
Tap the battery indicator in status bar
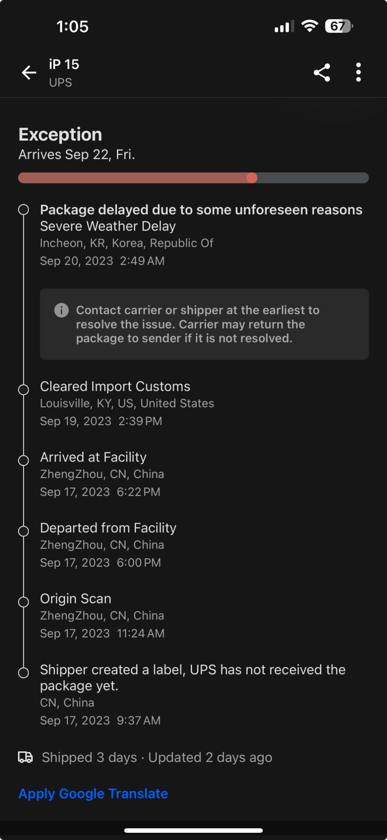(339, 26)
